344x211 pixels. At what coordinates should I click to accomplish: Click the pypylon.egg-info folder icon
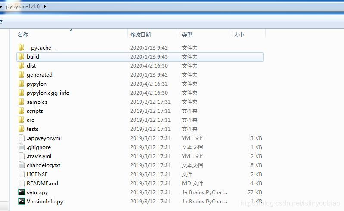[21, 93]
